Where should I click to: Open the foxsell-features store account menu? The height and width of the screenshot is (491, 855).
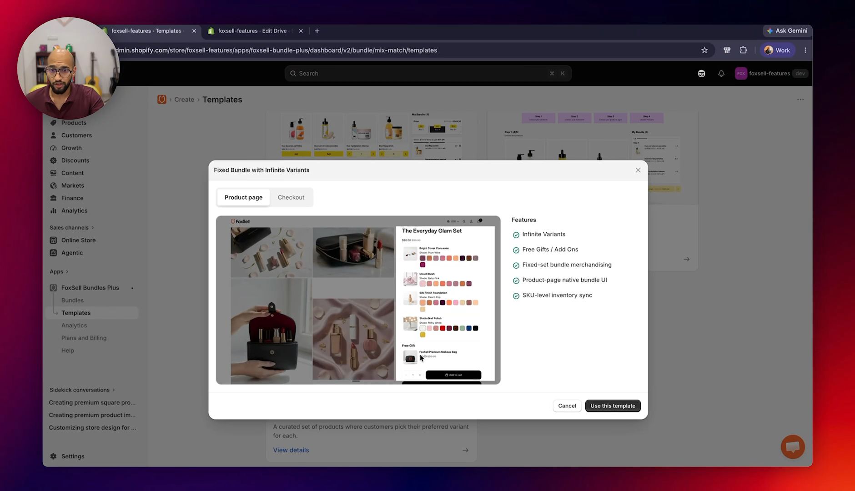(771, 73)
